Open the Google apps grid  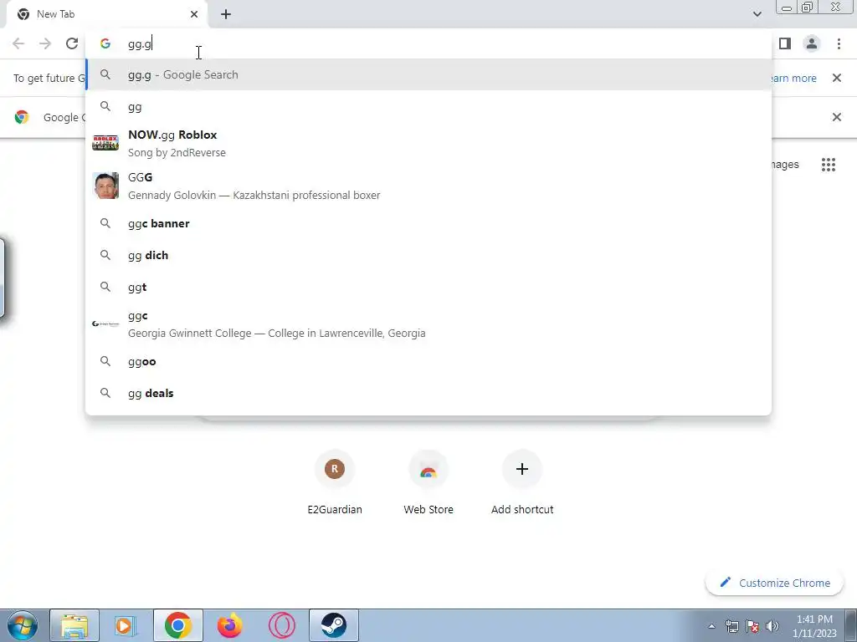point(829,165)
